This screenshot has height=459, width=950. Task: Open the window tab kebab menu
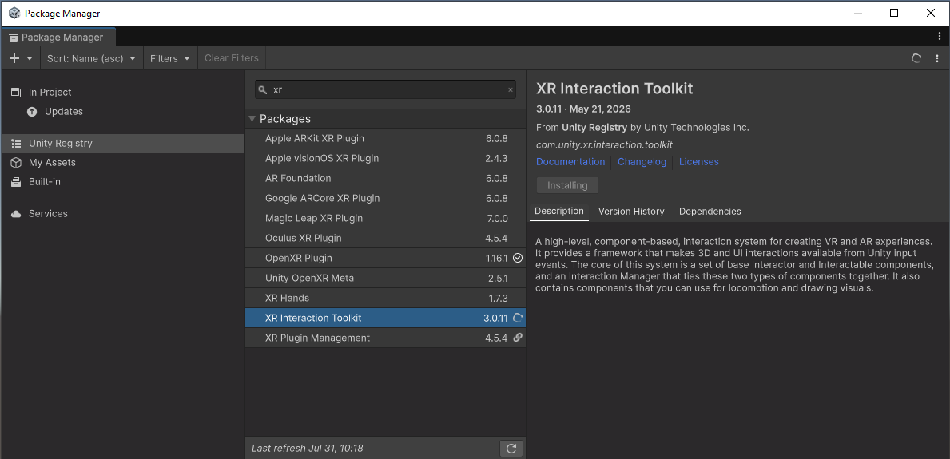click(940, 37)
